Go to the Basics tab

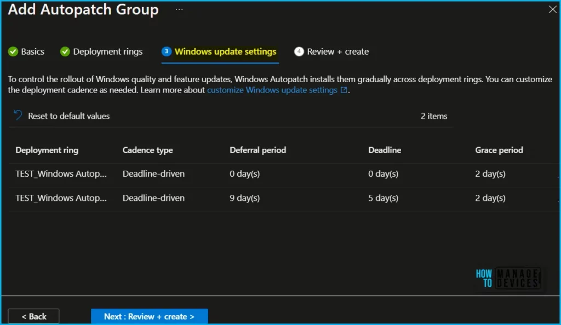26,52
